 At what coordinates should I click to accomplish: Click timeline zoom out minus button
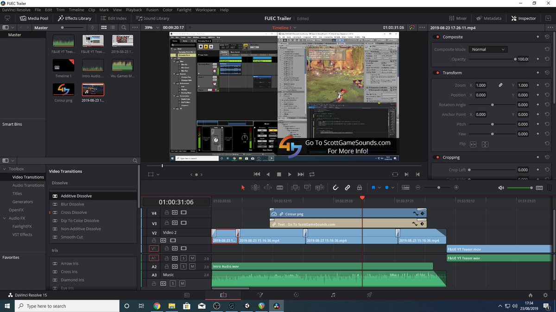[418, 187]
